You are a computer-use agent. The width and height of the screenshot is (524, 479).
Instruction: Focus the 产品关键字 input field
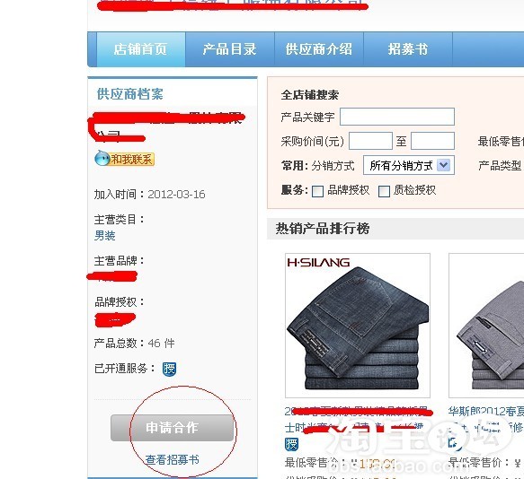[397, 117]
